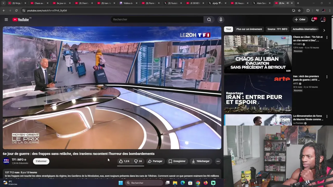Open the TF1 INFO channel avatar
Image resolution: width=333 pixels, height=187 pixels.
coord(6,161)
